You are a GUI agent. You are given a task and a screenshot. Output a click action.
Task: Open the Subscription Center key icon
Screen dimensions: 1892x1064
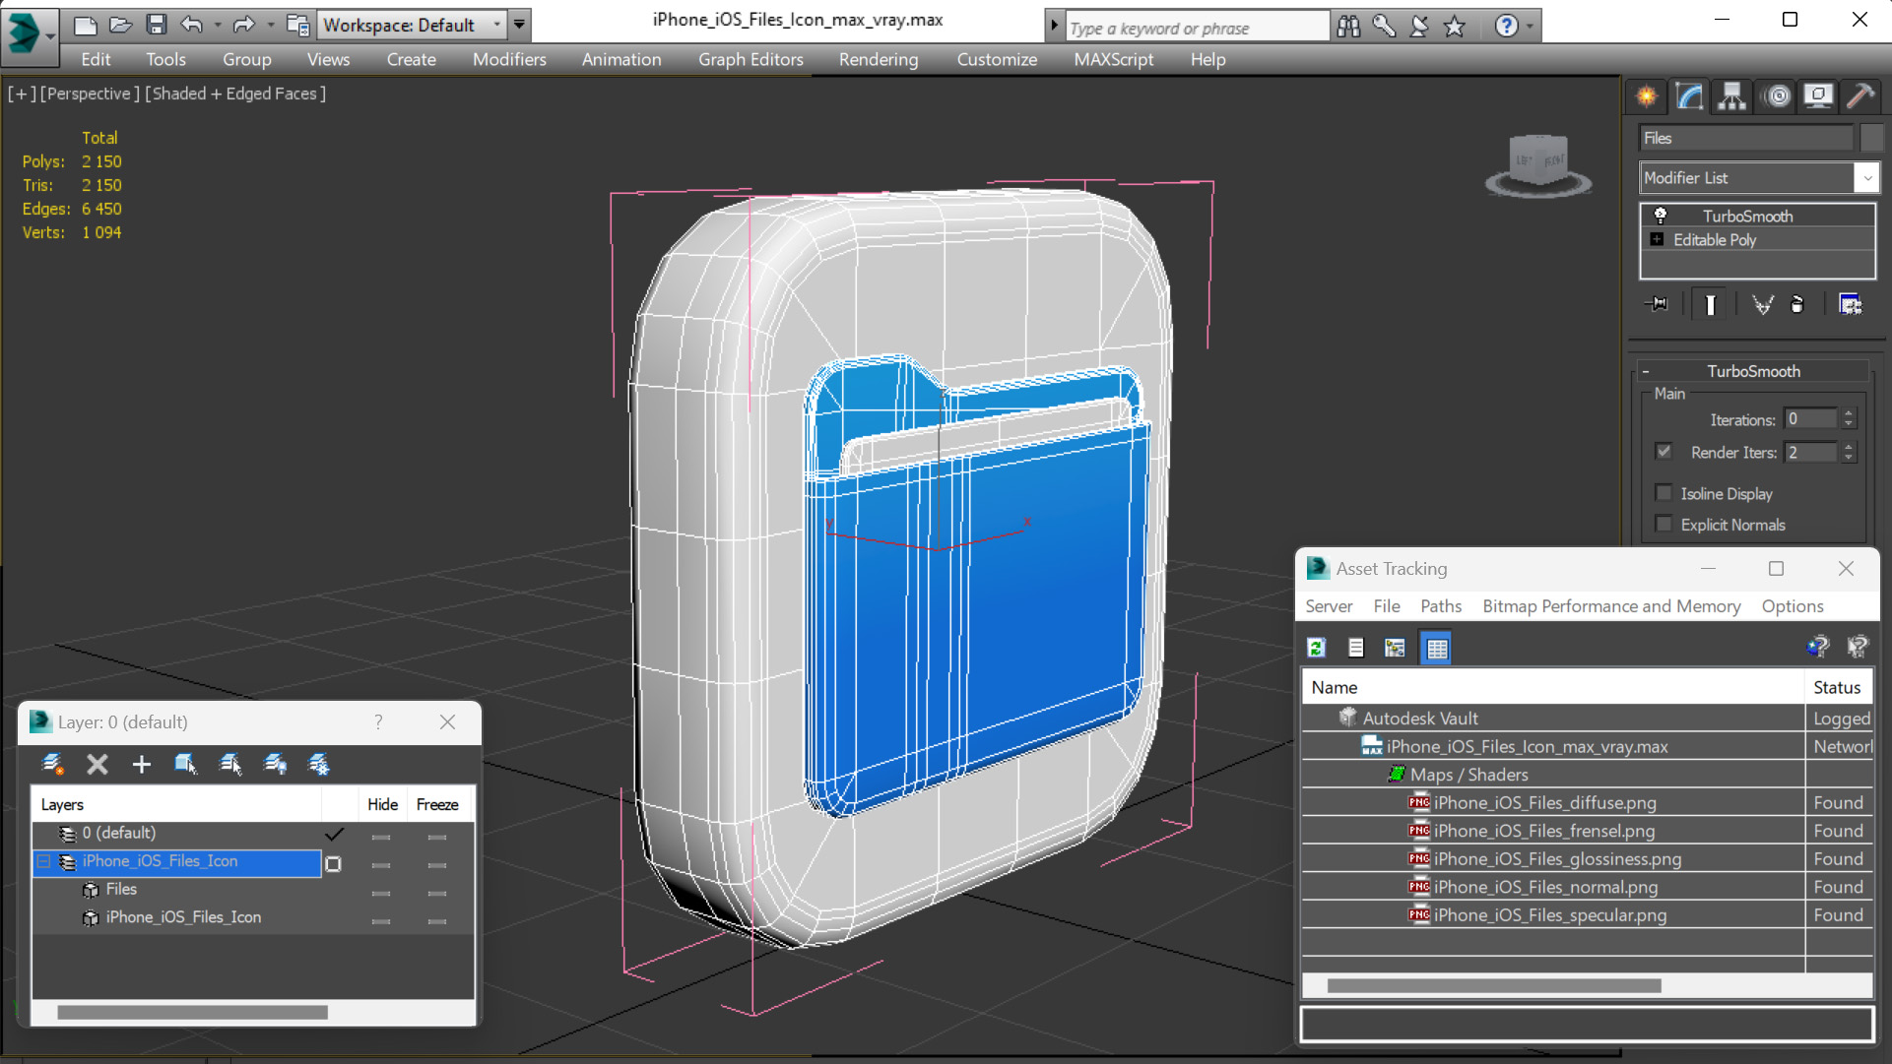pyautogui.click(x=1384, y=27)
